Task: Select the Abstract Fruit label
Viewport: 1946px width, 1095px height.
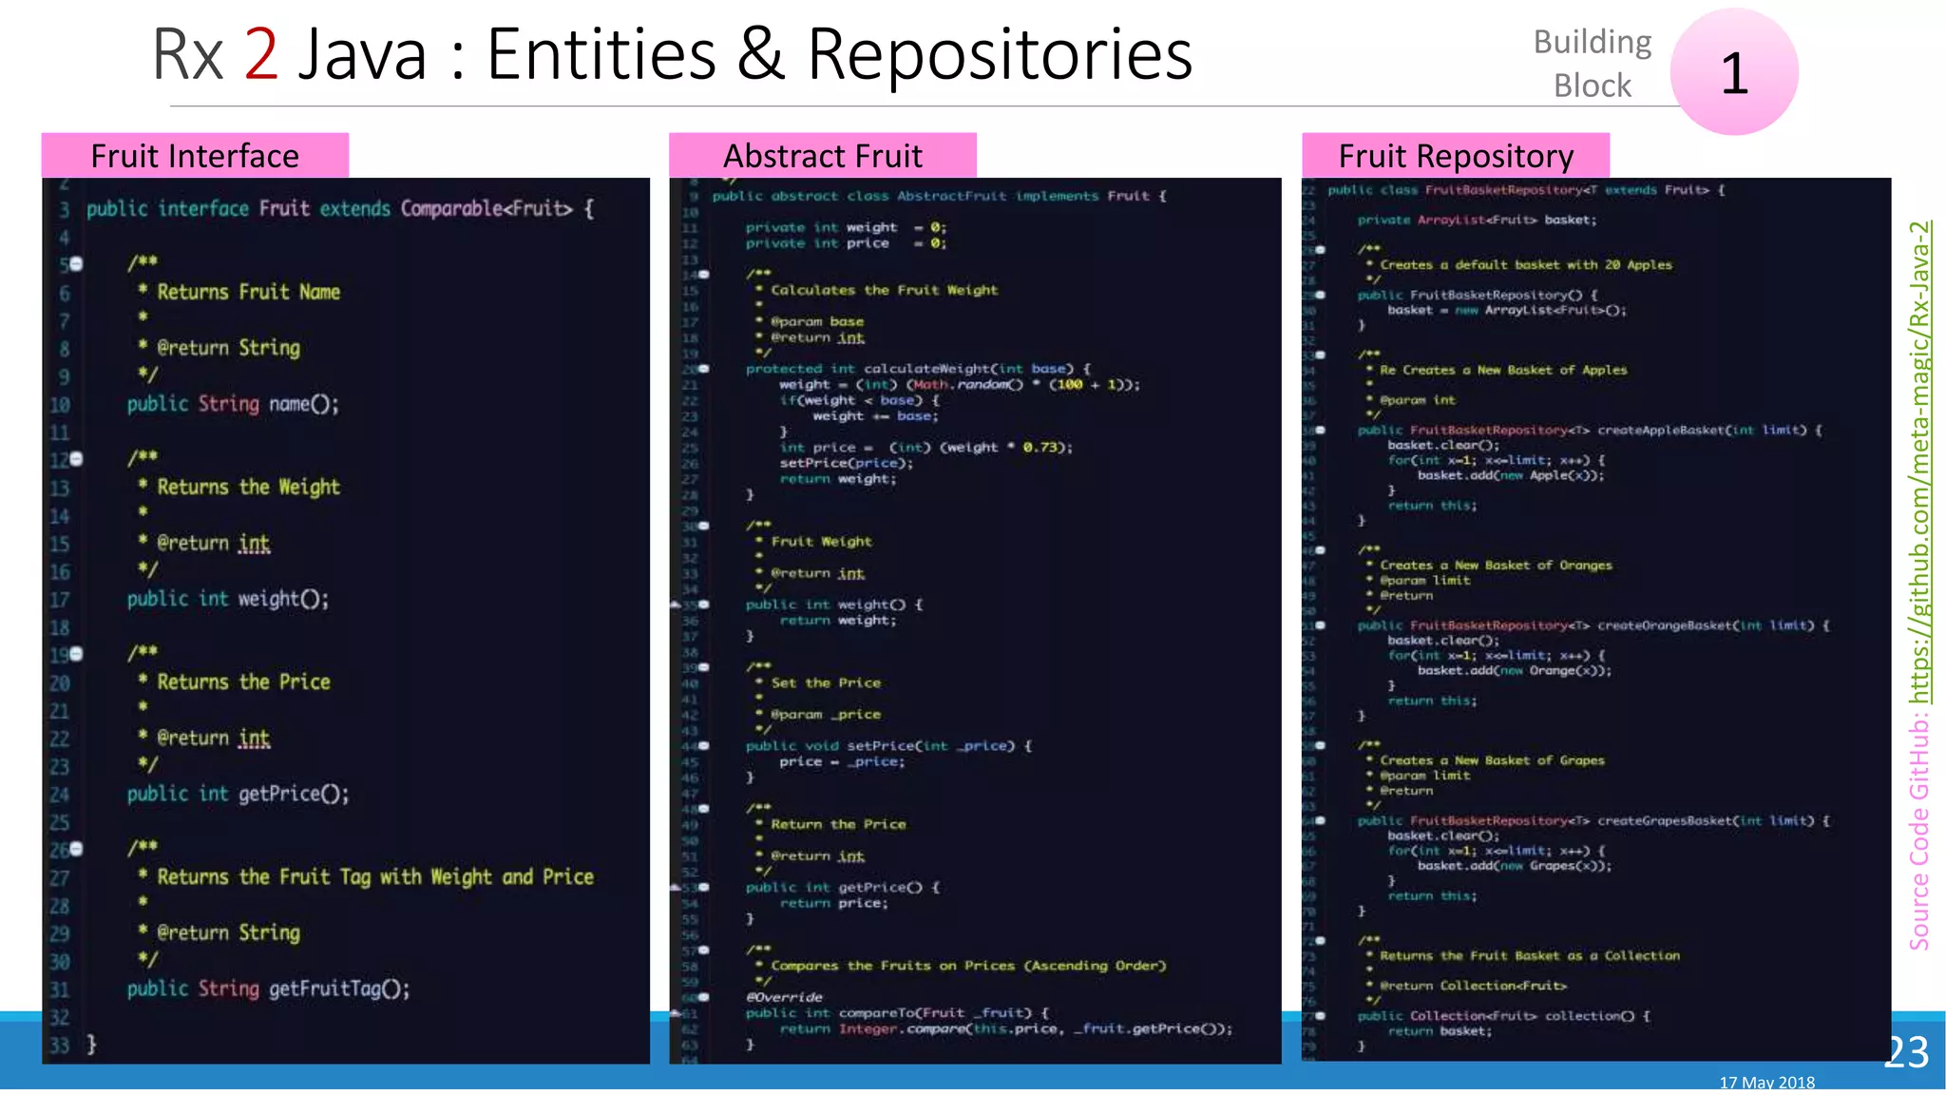Action: coord(823,156)
